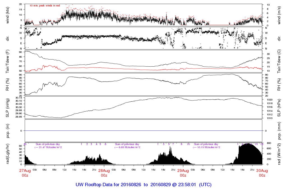Click the '1018' hPa tick value
The image size is (287, 196).
click(270, 103)
